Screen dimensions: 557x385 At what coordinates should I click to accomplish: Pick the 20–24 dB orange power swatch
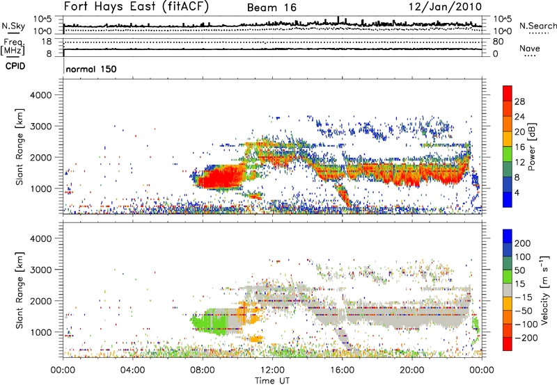click(508, 124)
